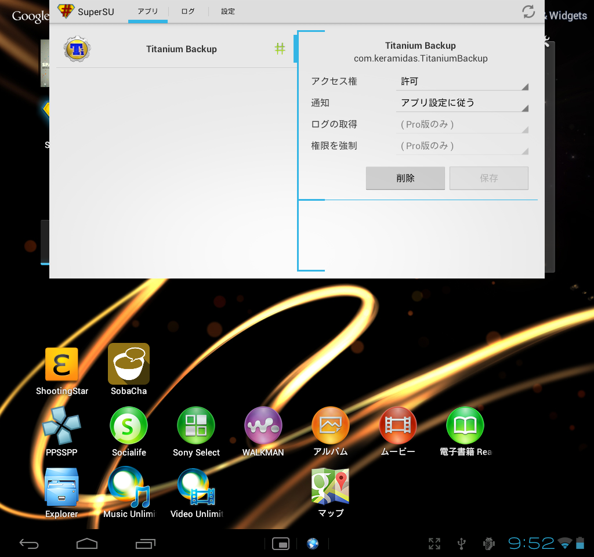
Task: Tap the Android home navigation button
Action: point(87,544)
